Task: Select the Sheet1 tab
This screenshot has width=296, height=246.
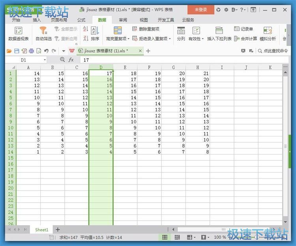Action: click(x=42, y=230)
